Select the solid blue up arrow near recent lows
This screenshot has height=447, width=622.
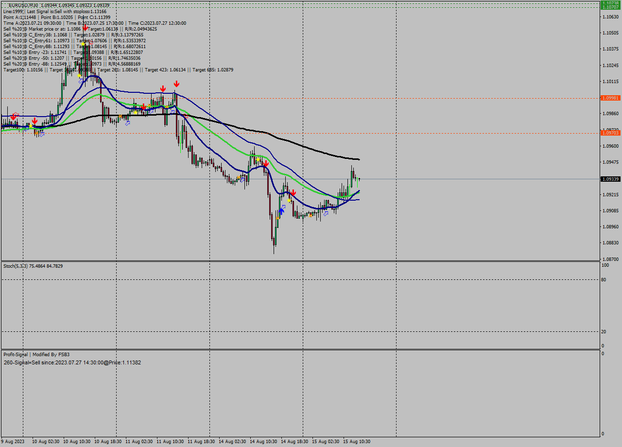281,210
